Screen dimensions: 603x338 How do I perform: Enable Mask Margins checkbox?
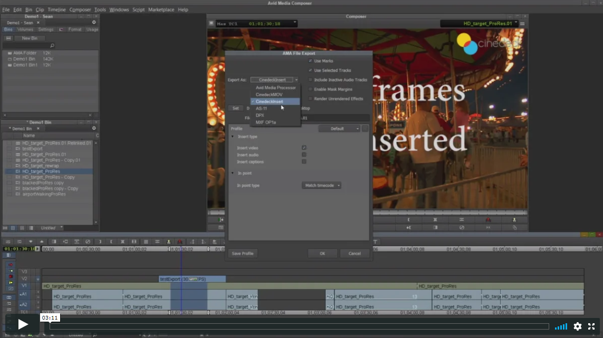click(x=310, y=89)
